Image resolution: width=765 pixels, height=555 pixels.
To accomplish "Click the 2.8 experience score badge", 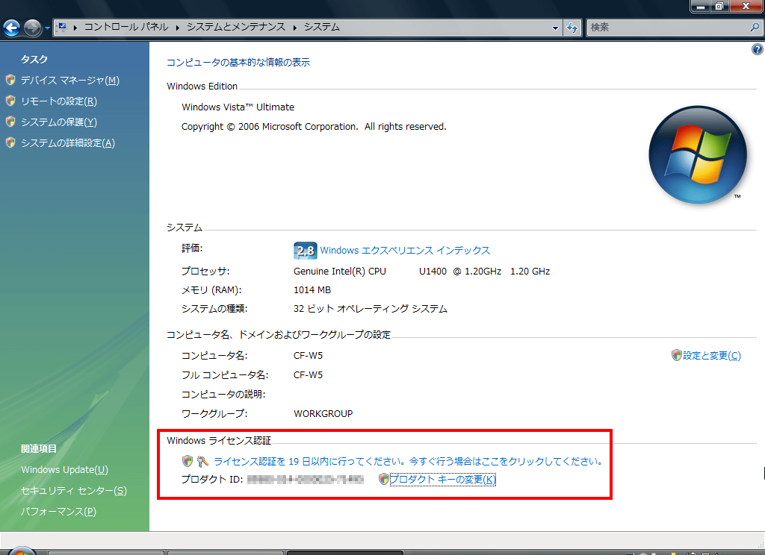I will pyautogui.click(x=306, y=251).
